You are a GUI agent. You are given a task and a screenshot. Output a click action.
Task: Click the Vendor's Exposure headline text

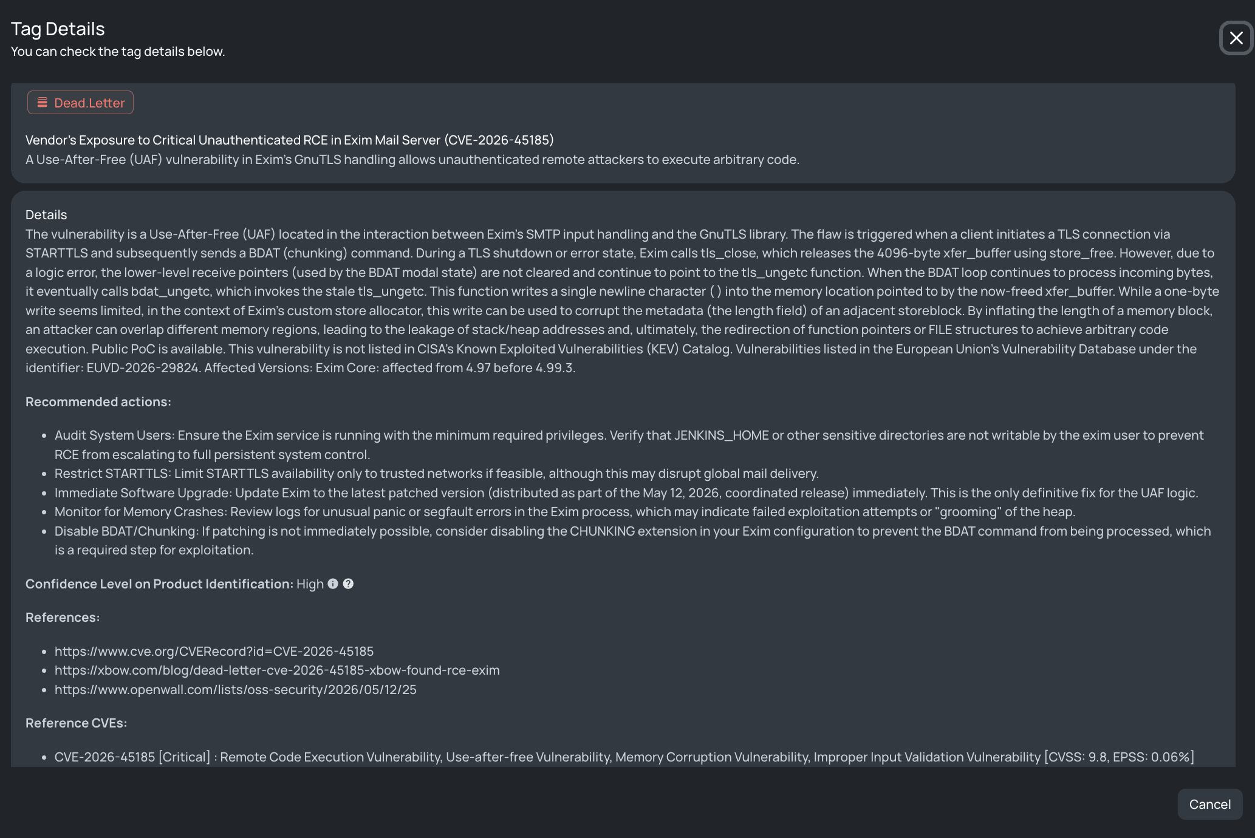coord(290,140)
